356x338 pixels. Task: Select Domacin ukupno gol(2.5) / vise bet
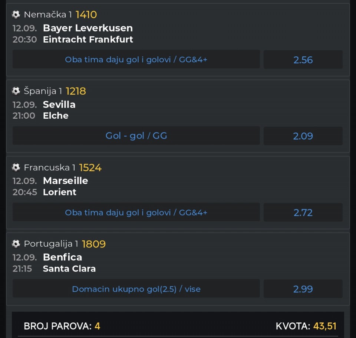tap(136, 289)
